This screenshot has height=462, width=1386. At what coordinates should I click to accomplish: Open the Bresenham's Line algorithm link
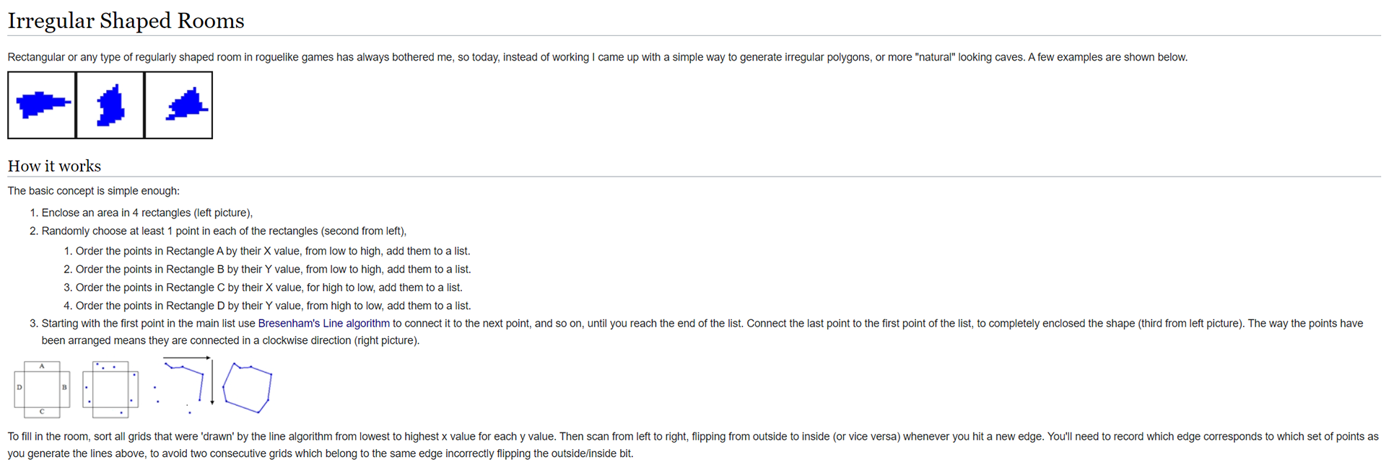click(323, 324)
